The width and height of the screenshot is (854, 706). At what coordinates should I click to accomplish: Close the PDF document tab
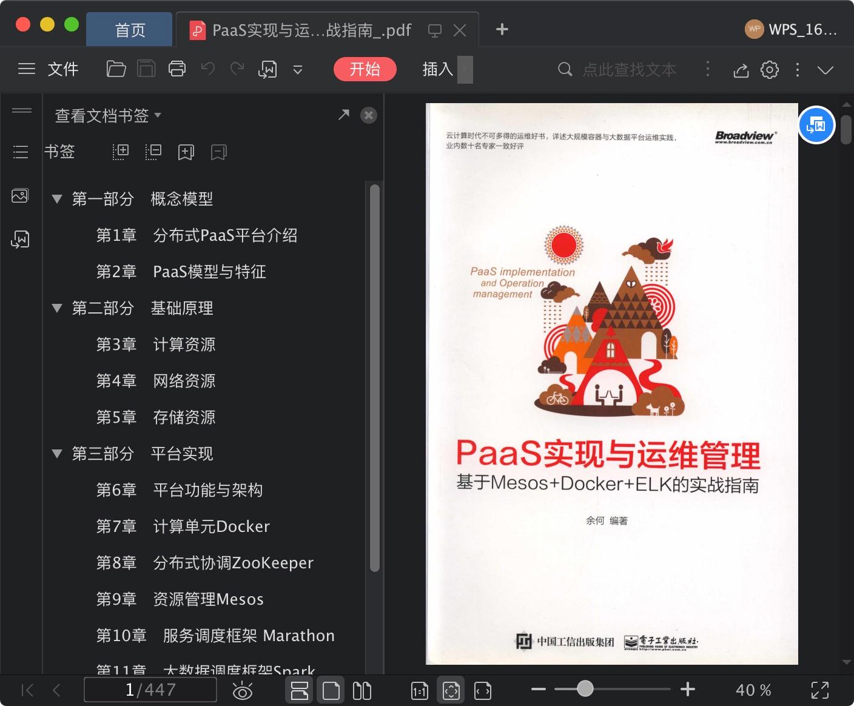point(460,30)
